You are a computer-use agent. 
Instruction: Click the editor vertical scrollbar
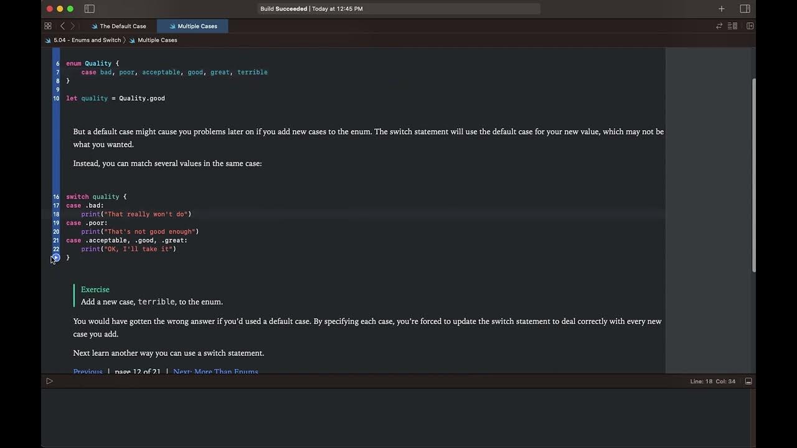753,174
